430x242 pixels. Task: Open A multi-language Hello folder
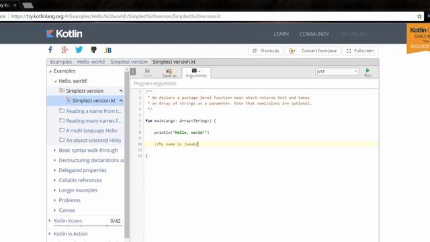pos(91,130)
